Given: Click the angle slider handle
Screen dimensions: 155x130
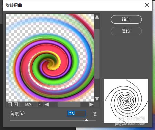Looking at the screenshot, I should click(x=86, y=120).
